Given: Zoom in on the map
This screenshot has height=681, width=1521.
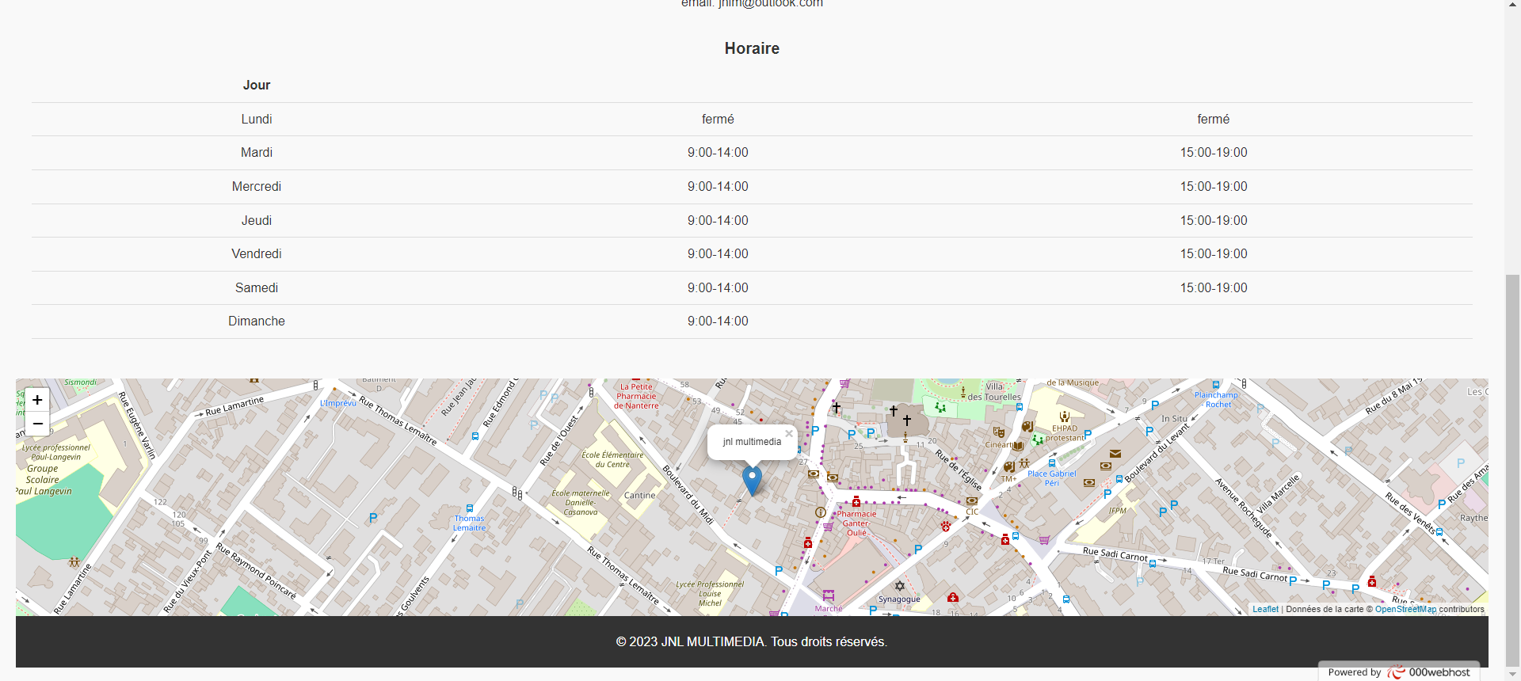Looking at the screenshot, I should click(37, 400).
